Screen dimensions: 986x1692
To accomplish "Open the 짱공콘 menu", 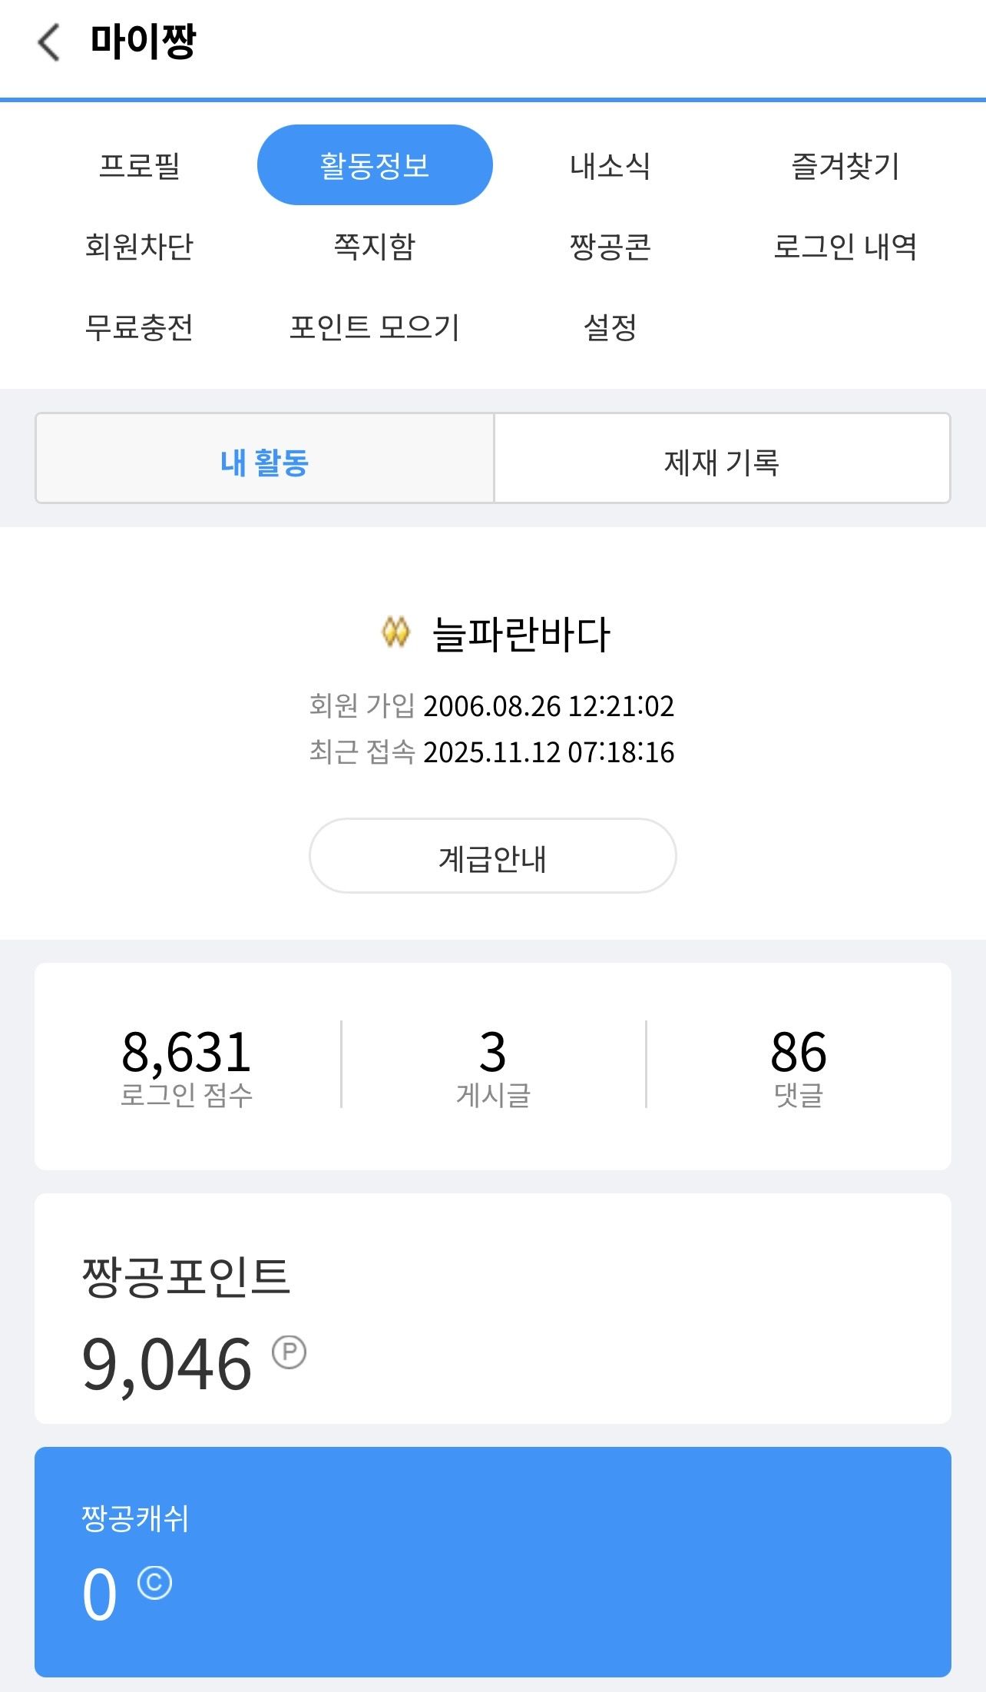I will 610,247.
